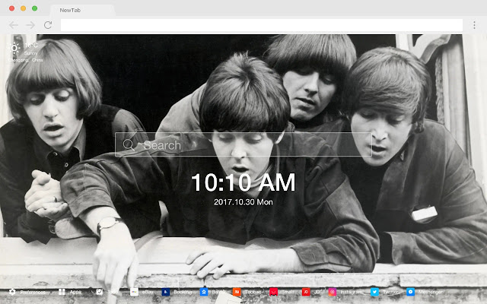Click the green maximize window button

pyautogui.click(x=35, y=8)
